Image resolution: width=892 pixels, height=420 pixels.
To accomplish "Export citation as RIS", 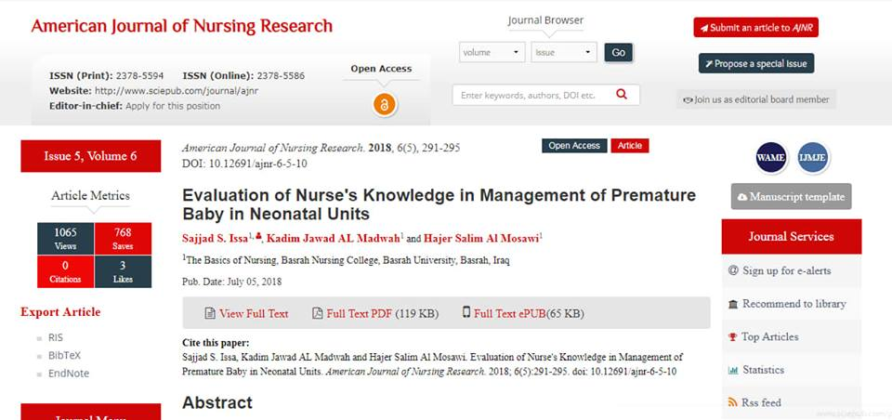I will point(56,337).
